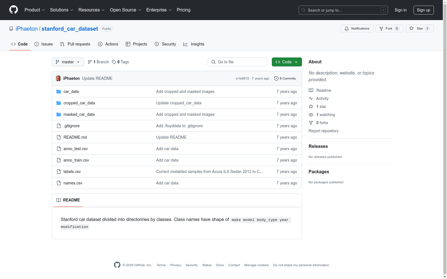Click the Star icon

pos(412,28)
